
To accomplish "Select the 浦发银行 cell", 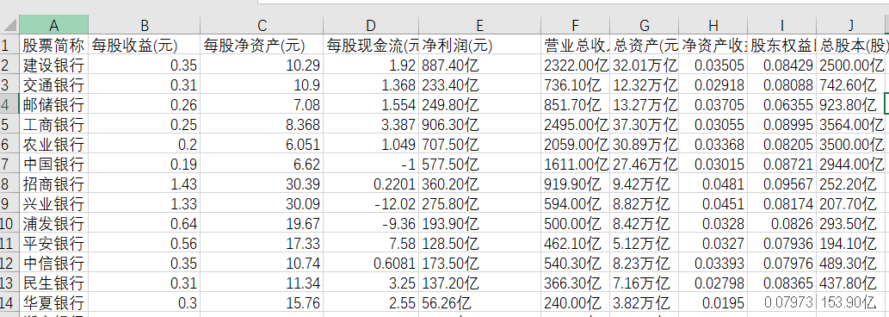I will click(x=54, y=223).
